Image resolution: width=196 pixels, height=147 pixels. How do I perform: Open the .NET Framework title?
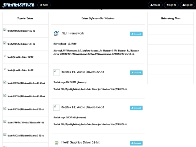point(72,33)
